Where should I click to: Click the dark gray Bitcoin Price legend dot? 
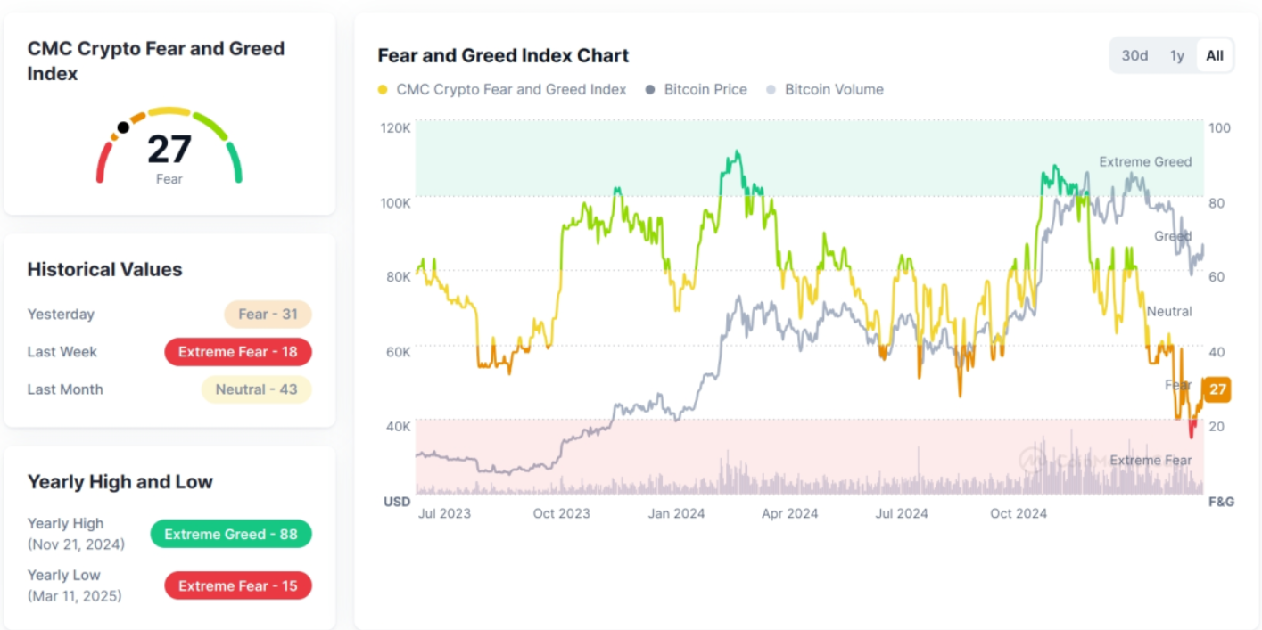tap(649, 89)
